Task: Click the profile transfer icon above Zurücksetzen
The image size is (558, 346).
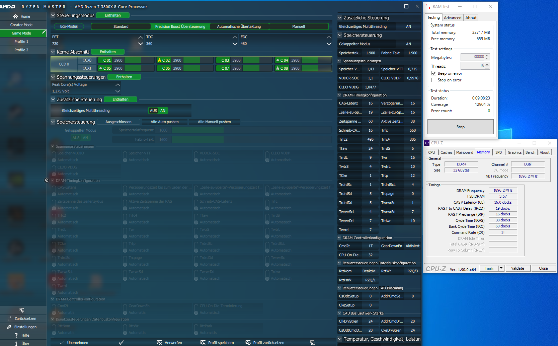Action: click(21, 310)
